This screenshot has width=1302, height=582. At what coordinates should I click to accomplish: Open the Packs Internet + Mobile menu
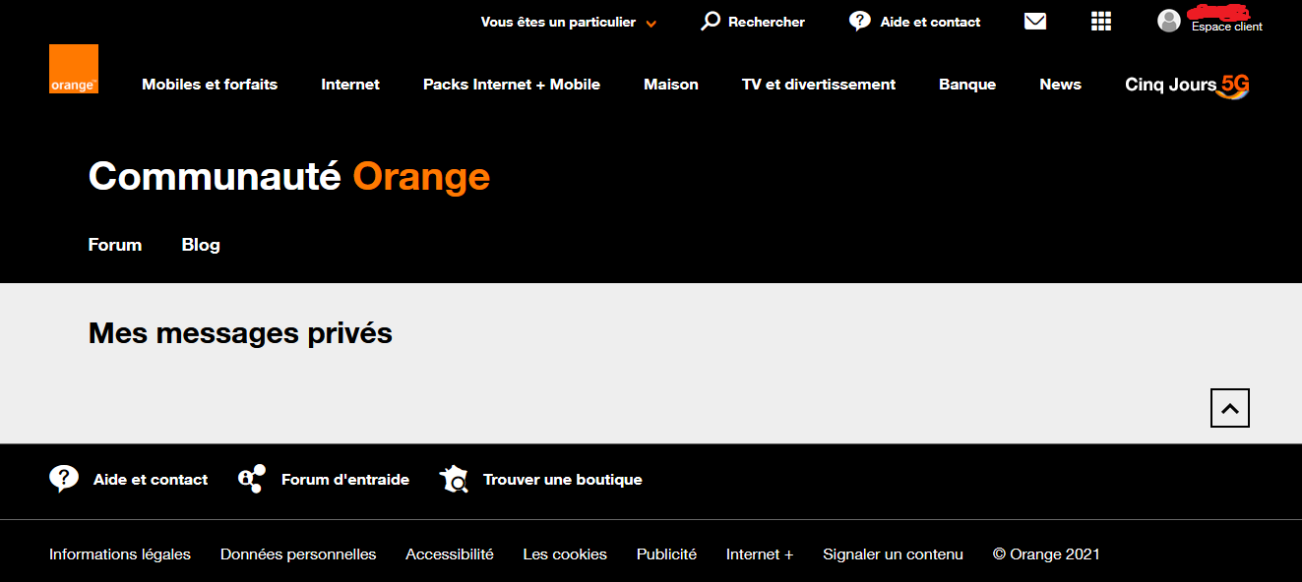pyautogui.click(x=512, y=85)
